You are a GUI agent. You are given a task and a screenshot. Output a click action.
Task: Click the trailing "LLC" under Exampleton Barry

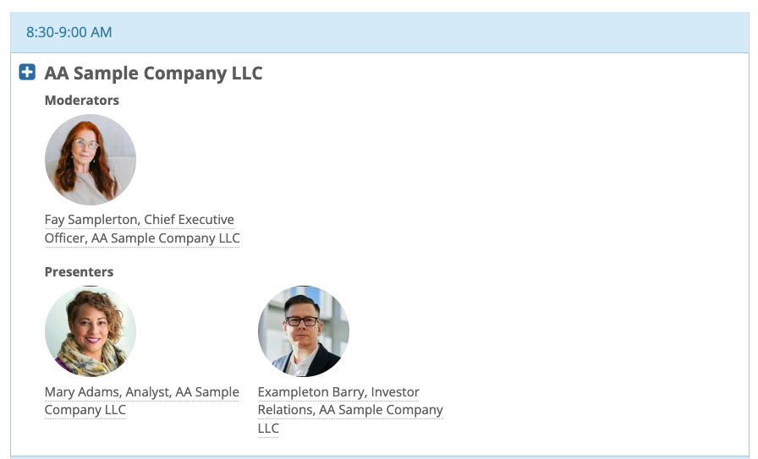pos(268,429)
